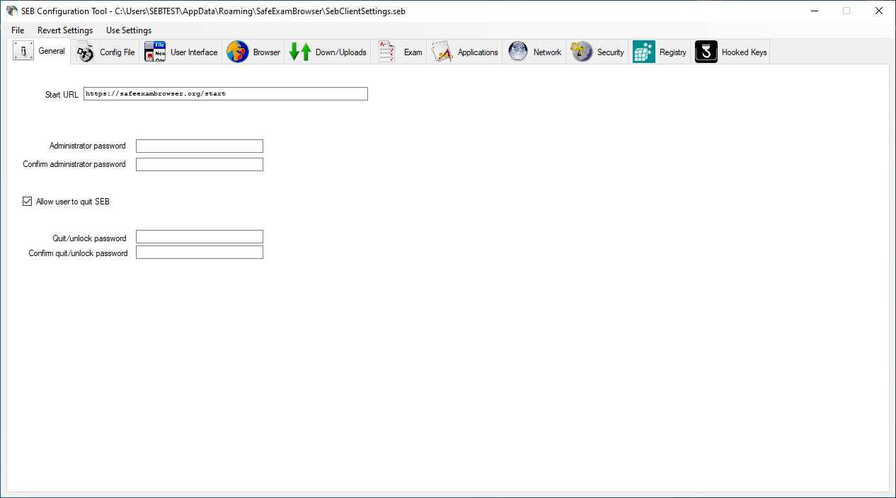Click the General tab icon
Screen dimensions: 896x498
pos(23,51)
